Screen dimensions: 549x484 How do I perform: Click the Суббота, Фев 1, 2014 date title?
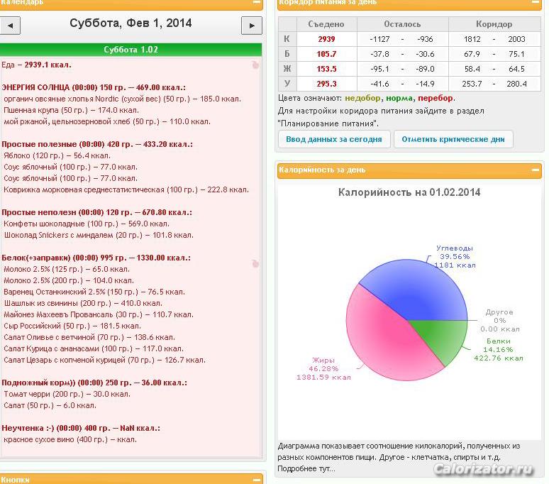coord(131,23)
